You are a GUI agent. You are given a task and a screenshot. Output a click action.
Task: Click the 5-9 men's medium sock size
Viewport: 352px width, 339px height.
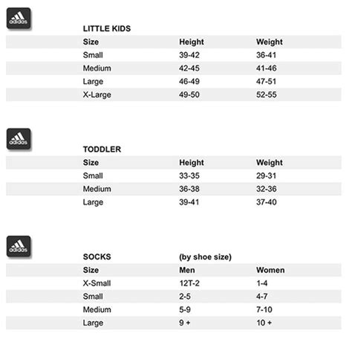point(185,309)
